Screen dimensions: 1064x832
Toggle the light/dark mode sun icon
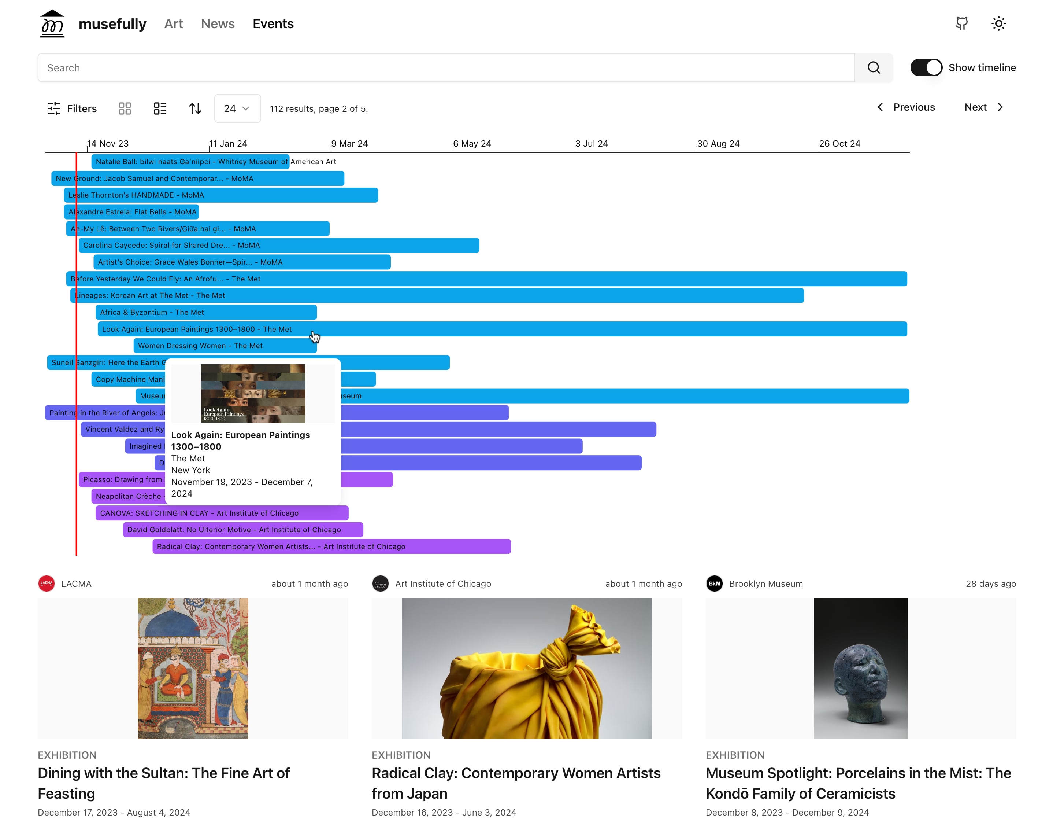point(998,23)
